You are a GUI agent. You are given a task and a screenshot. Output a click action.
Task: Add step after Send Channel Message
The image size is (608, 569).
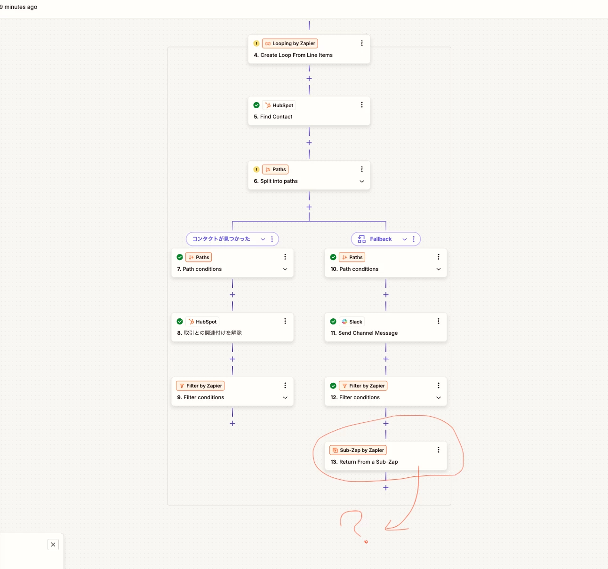(x=386, y=359)
